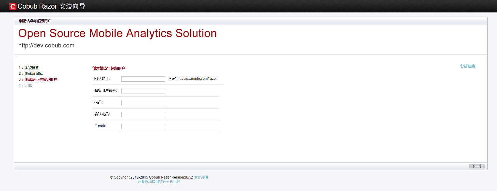Screen dimensions: 497x191
Task: Click the copyright Cobub Razor Version:0.7.2 text
Action: pyautogui.click(x=151, y=177)
